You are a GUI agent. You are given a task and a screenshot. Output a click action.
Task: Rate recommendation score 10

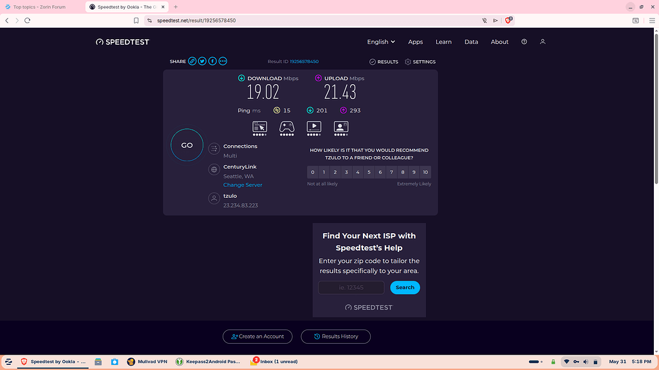(425, 172)
